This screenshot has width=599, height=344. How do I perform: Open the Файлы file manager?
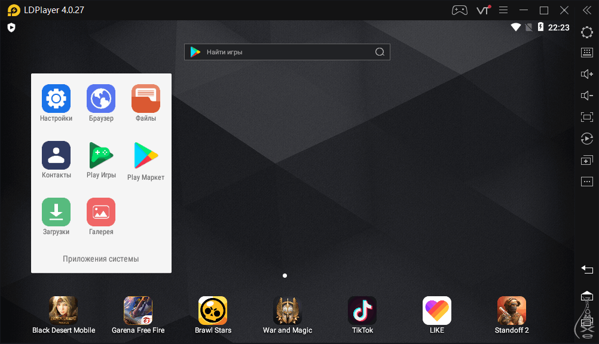coord(145,99)
